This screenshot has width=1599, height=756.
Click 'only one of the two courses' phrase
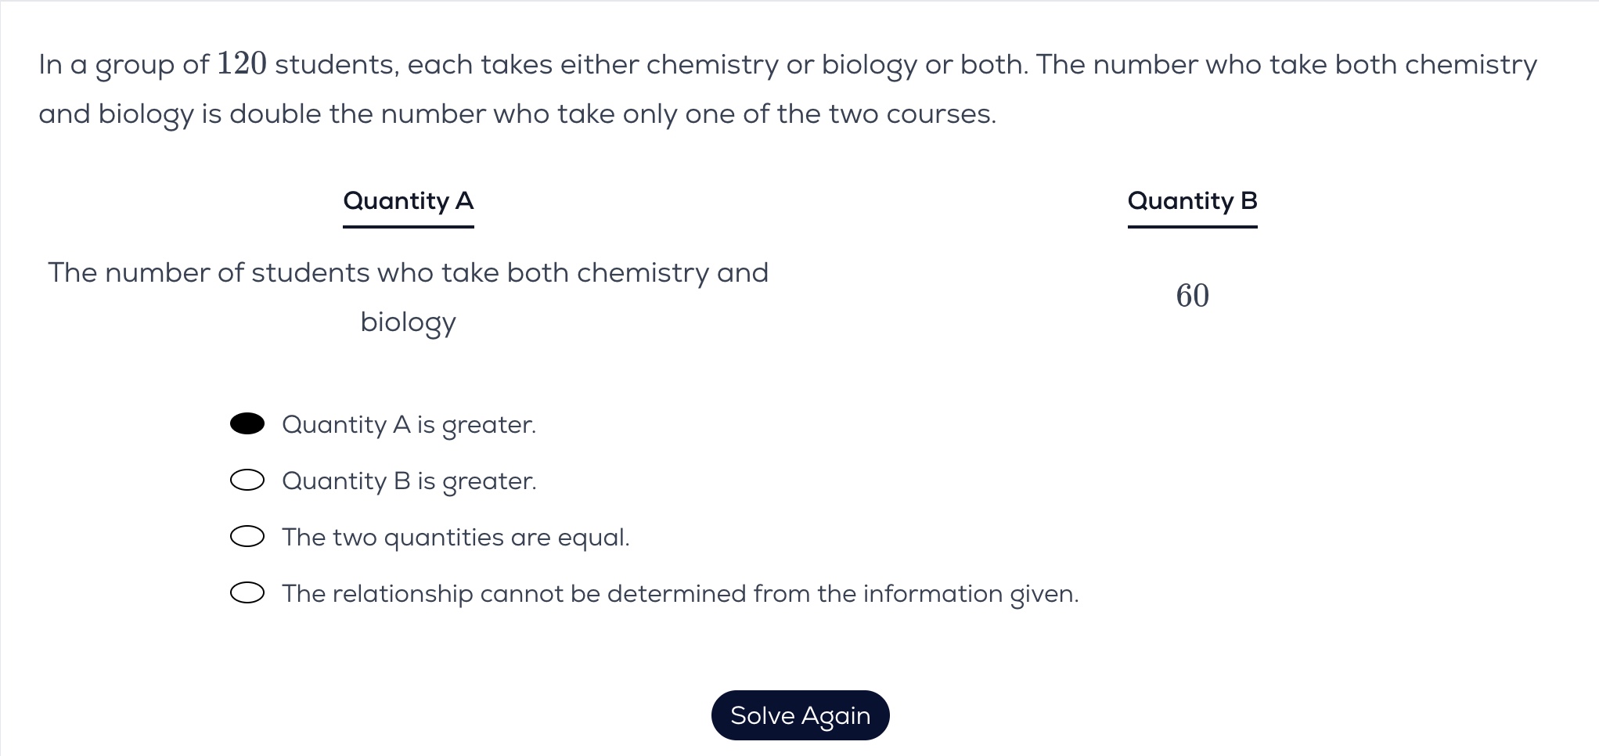(x=840, y=114)
